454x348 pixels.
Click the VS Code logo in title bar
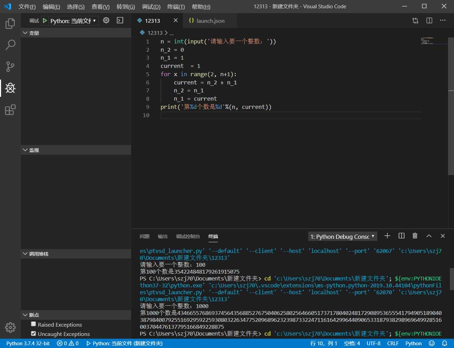[x=8, y=7]
